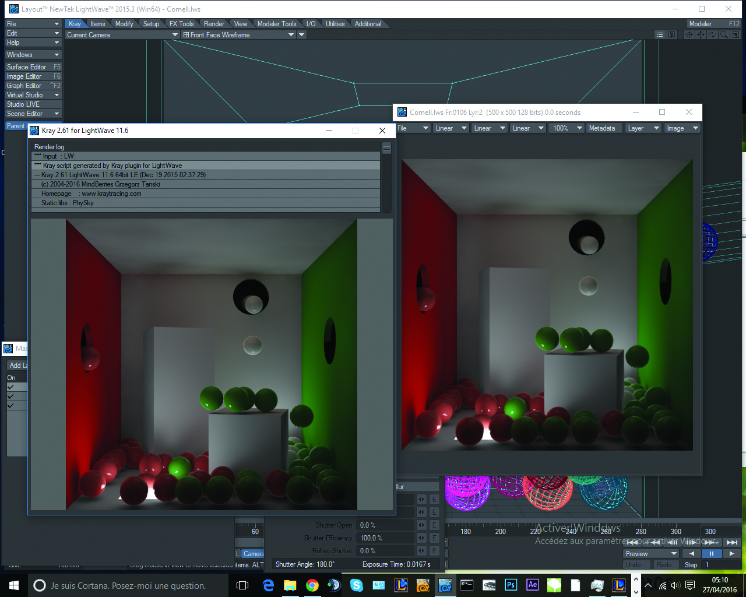Launch After Effects from the taskbar

pos(532,585)
